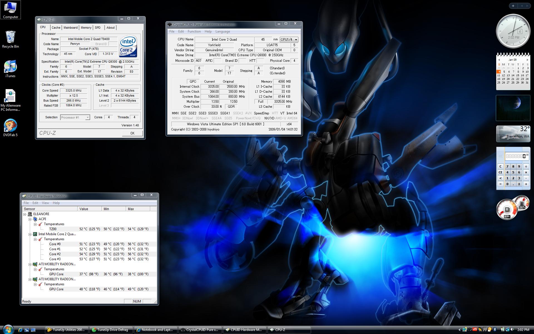534x334 pixels.
Task: Collapse the ELEANORE root node
Action: tap(24, 214)
